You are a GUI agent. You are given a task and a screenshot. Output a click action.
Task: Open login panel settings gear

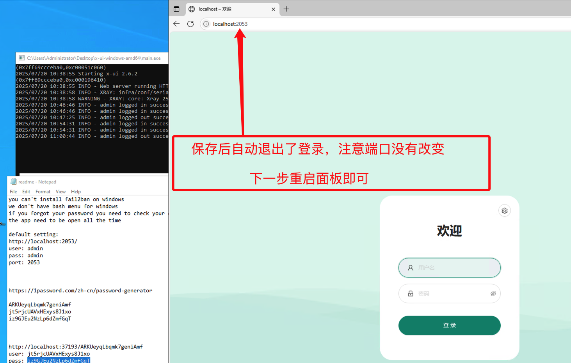[x=505, y=211]
